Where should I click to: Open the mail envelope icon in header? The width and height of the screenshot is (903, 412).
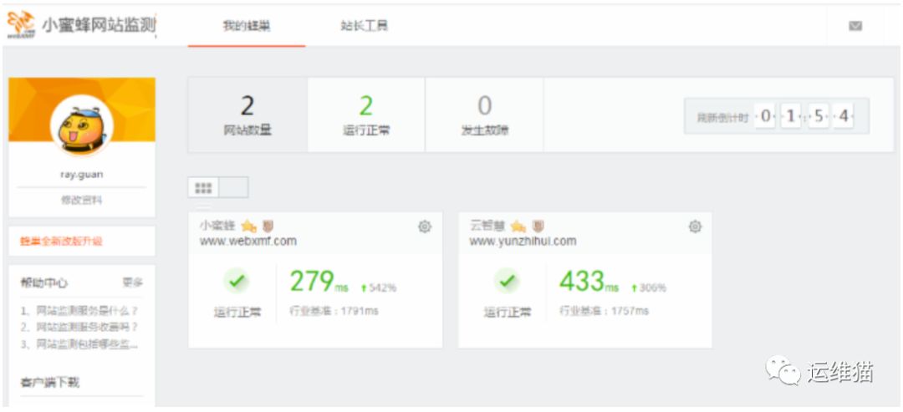pos(855,26)
